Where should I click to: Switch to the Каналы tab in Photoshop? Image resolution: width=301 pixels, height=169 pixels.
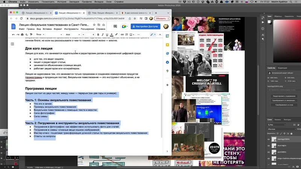(278, 119)
